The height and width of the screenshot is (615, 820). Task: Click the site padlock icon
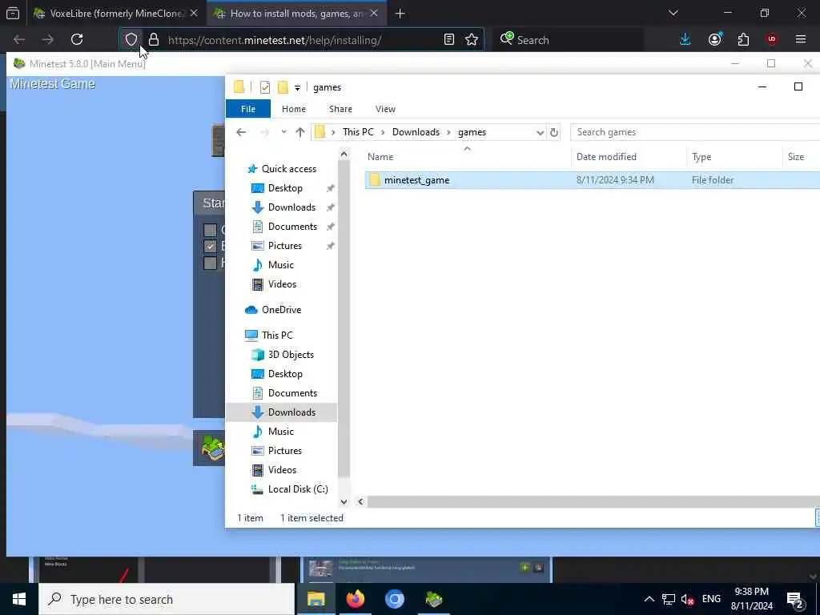click(153, 39)
